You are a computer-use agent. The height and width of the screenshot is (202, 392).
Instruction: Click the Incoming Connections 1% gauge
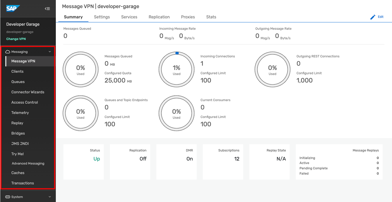coord(176,70)
